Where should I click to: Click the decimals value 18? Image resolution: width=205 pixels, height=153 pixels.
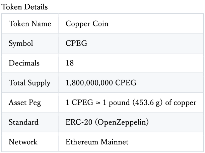pyautogui.click(x=70, y=63)
